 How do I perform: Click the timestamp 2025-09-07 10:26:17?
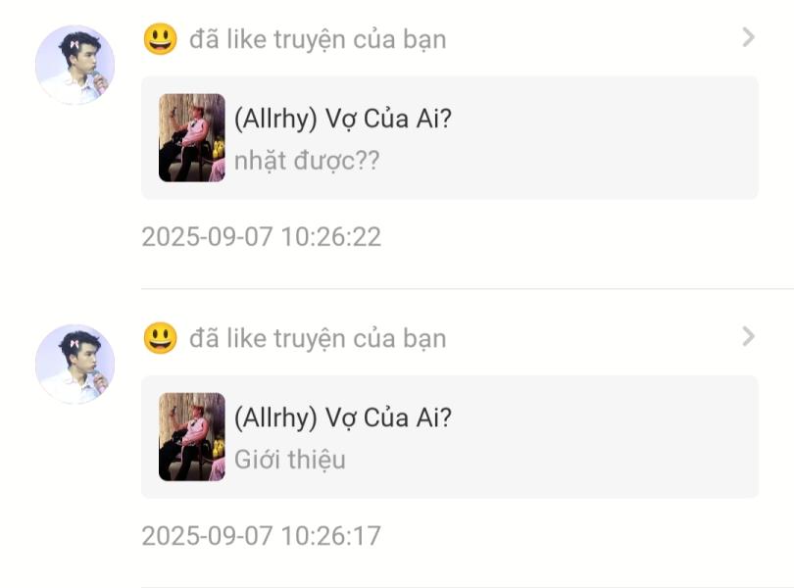click(262, 535)
